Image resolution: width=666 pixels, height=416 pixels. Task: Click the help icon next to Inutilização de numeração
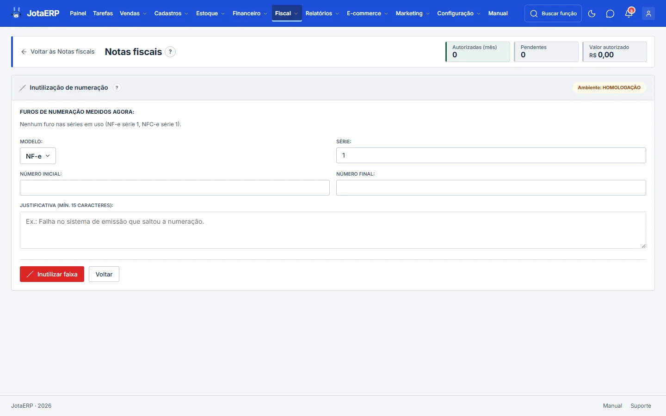tap(117, 87)
